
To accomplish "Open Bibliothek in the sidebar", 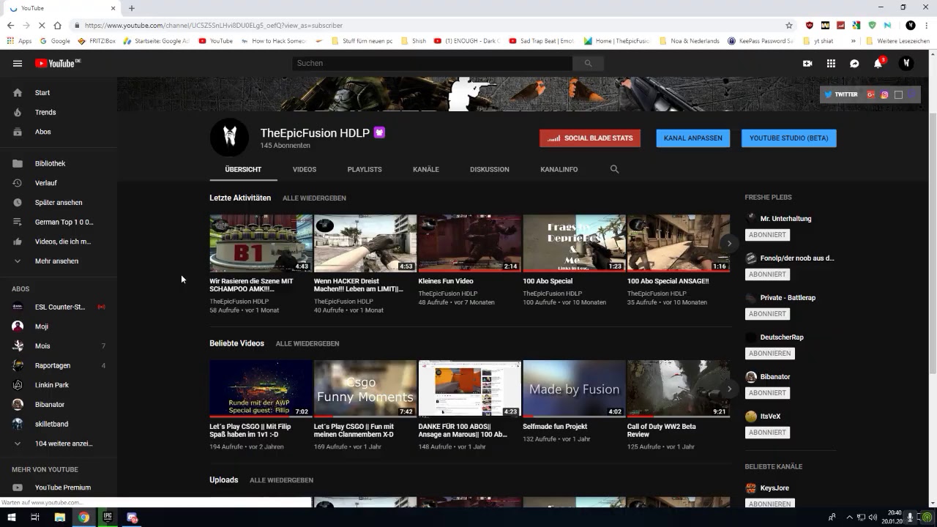I will [59, 164].
